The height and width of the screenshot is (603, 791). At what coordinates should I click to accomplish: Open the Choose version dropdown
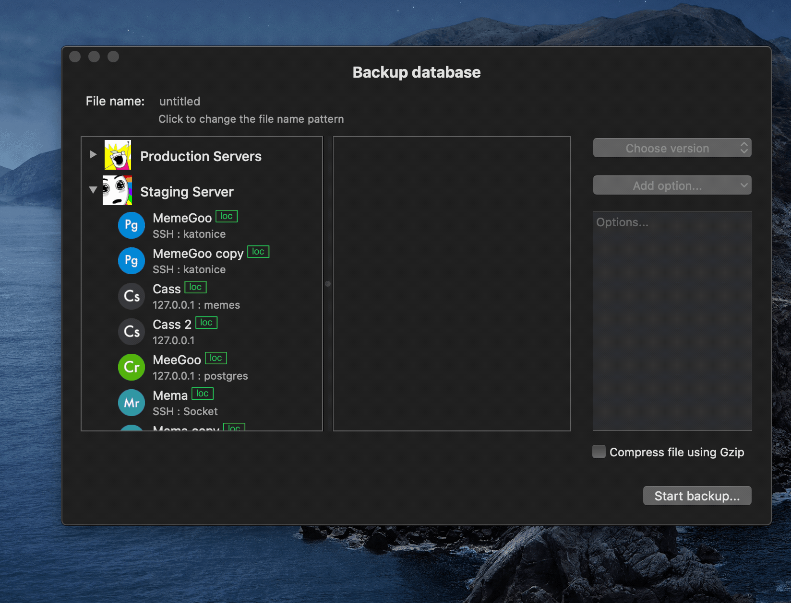tap(671, 148)
